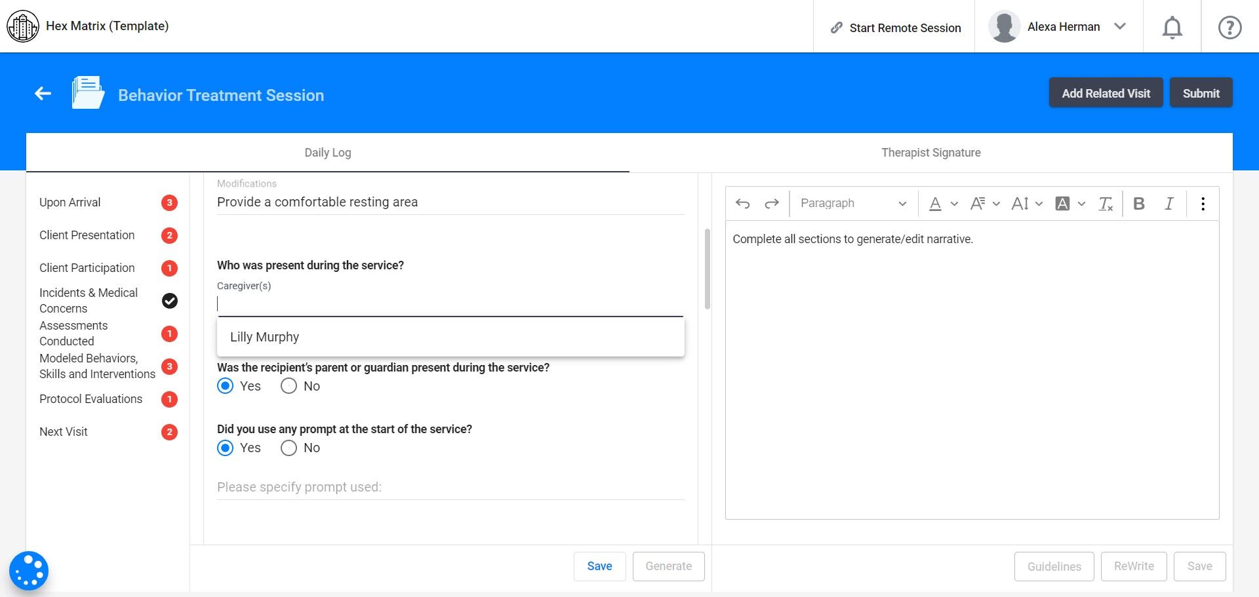
Task: Open the notifications bell
Action: (x=1172, y=28)
